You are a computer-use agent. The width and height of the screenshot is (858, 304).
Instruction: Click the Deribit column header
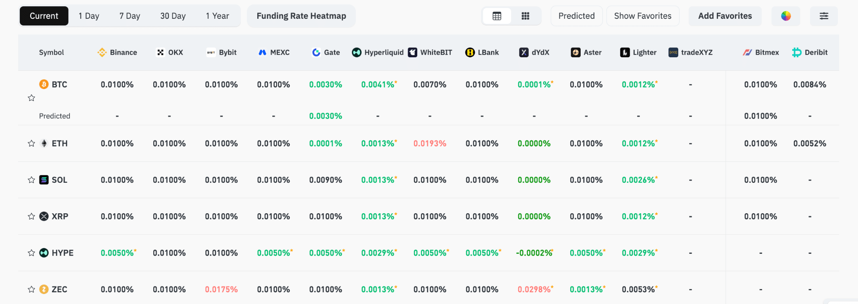810,52
